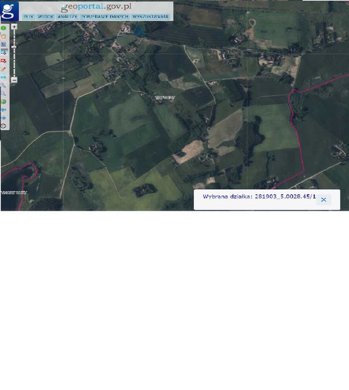Select the zoom-out magnifier tool
349x390 pixels.
(3, 94)
